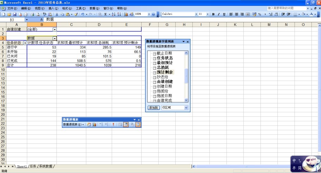The width and height of the screenshot is (321, 173).
Task: Toggle Underline formatting button
Action: (224, 14)
